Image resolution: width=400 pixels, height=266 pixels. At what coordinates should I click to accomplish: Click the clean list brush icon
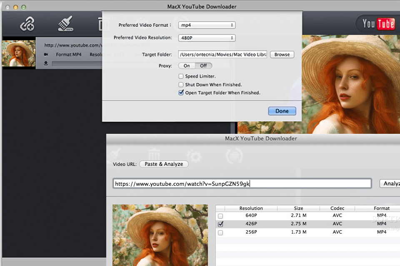(65, 25)
